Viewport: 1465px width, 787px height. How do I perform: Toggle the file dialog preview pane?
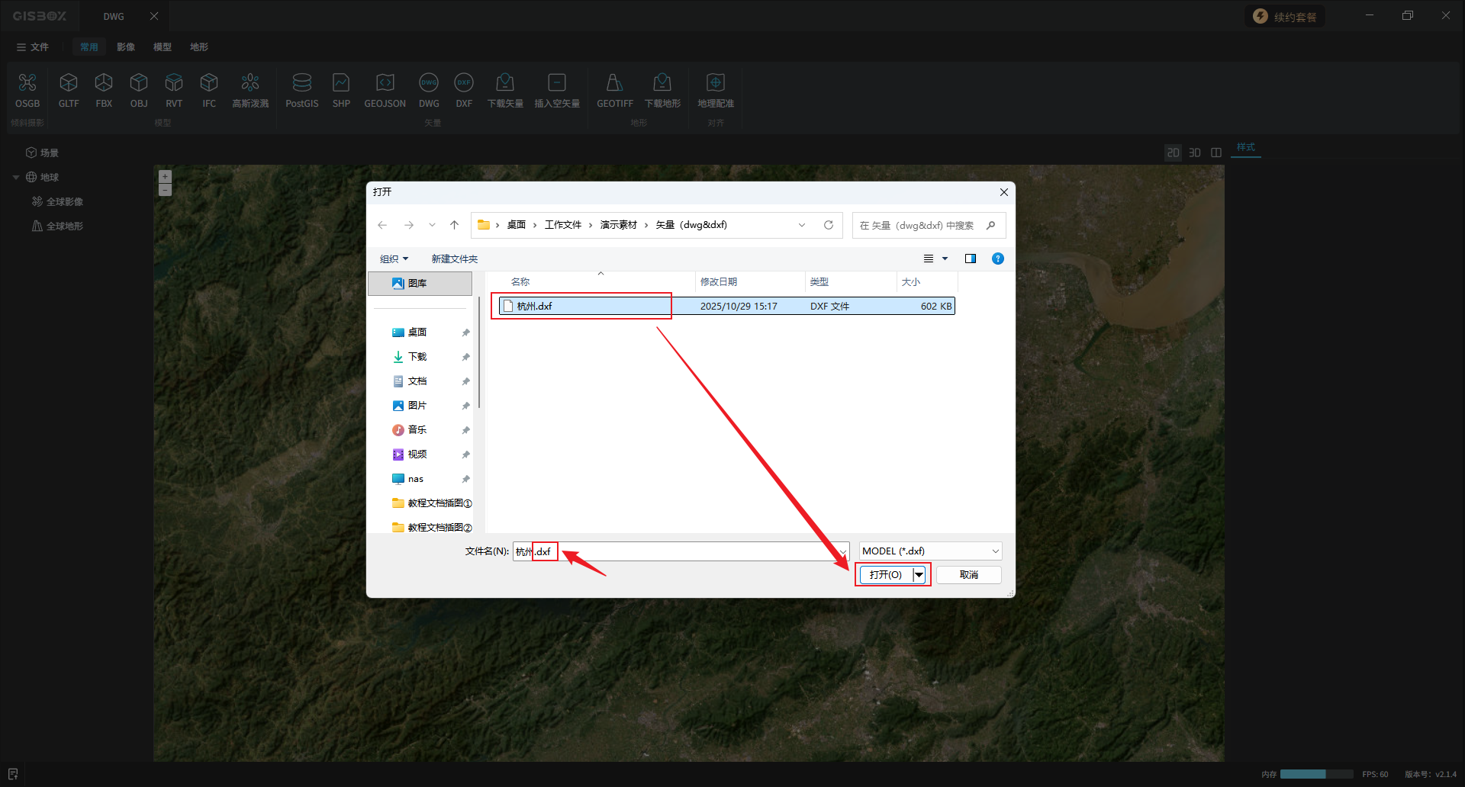(971, 259)
